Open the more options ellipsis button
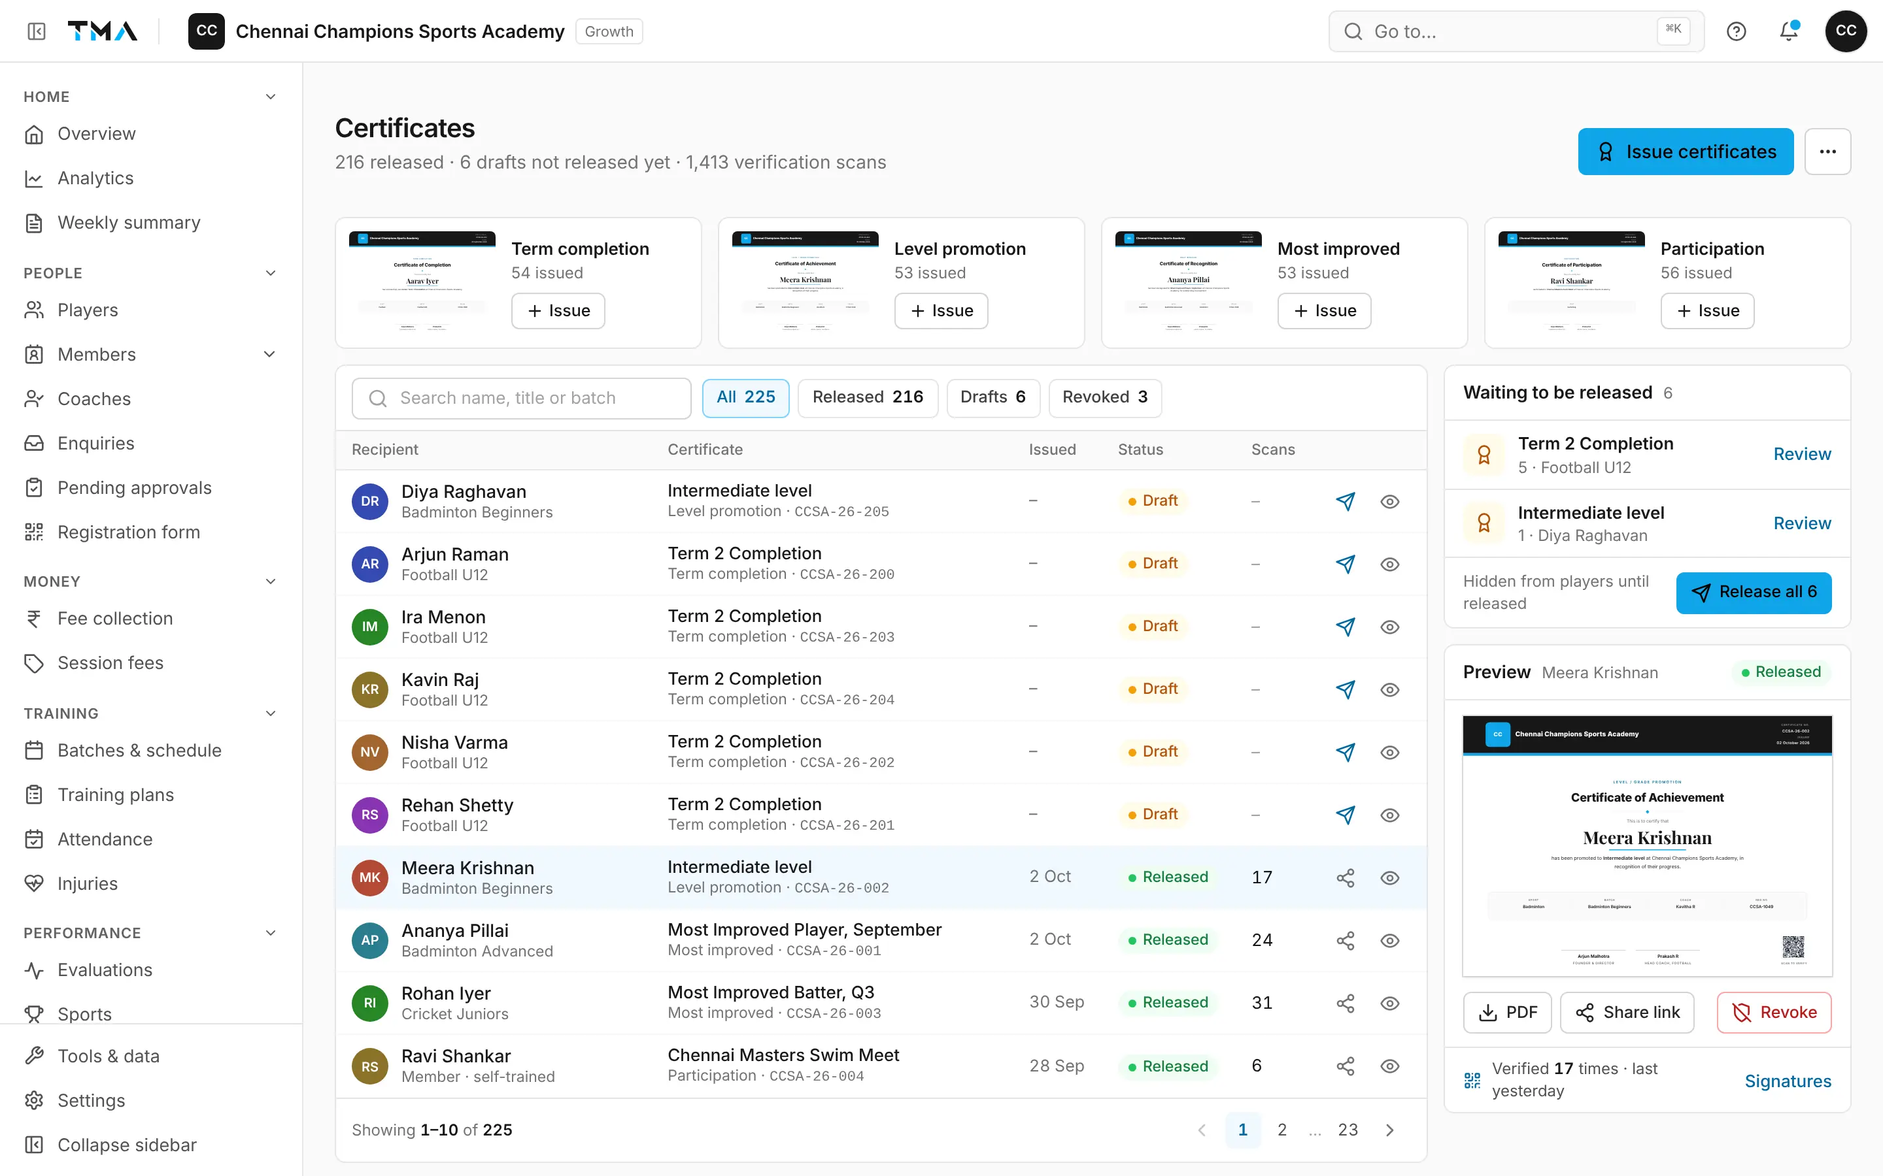1883x1176 pixels. tap(1827, 152)
